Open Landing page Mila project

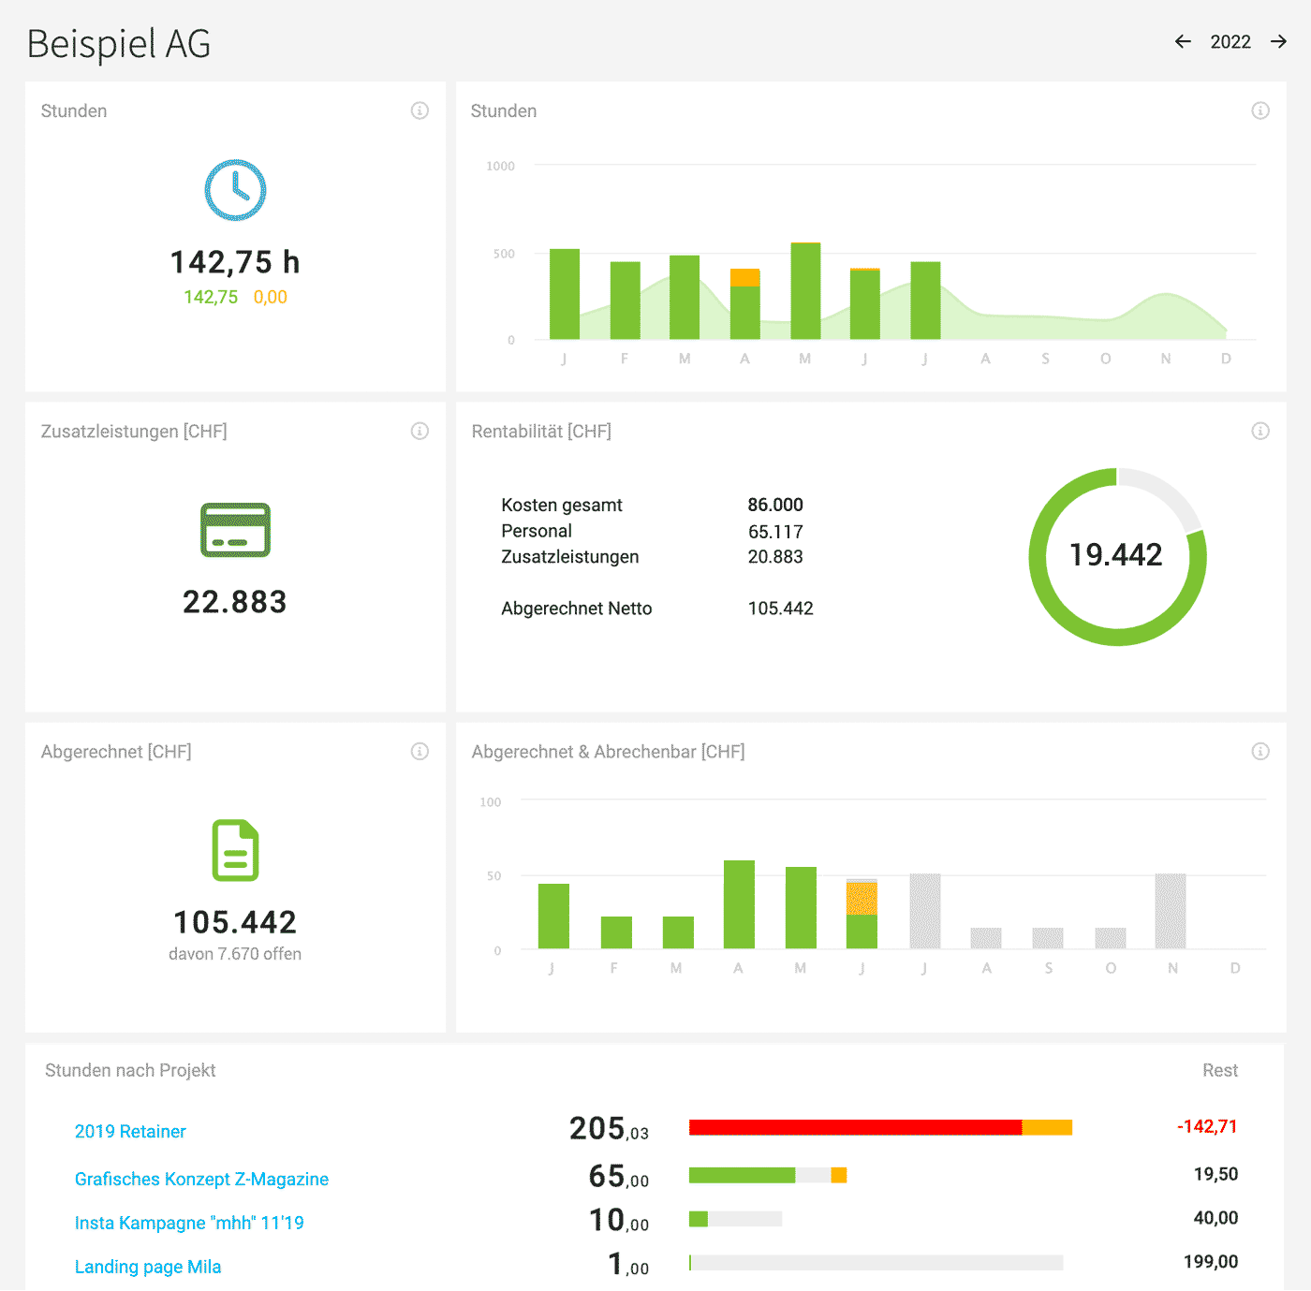tap(148, 1267)
